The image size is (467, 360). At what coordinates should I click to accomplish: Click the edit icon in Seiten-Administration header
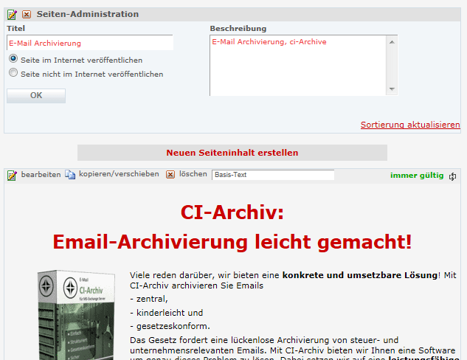[12, 14]
